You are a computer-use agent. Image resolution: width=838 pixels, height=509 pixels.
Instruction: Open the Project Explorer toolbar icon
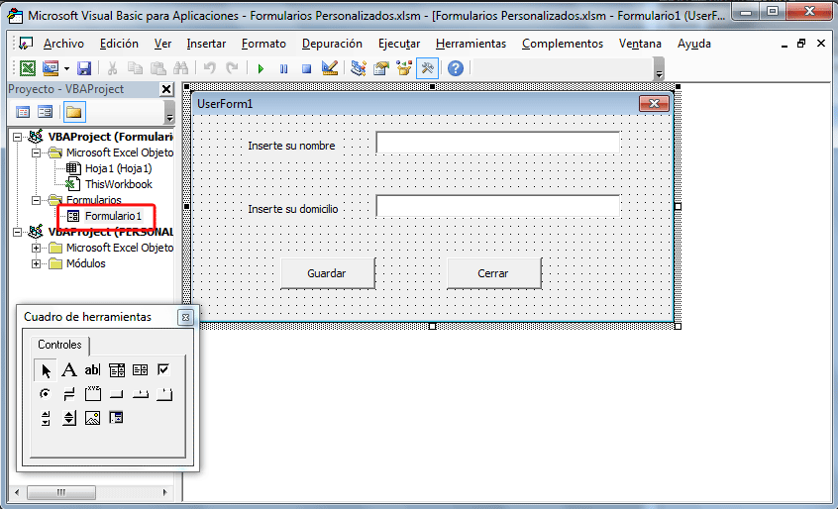pyautogui.click(x=358, y=68)
